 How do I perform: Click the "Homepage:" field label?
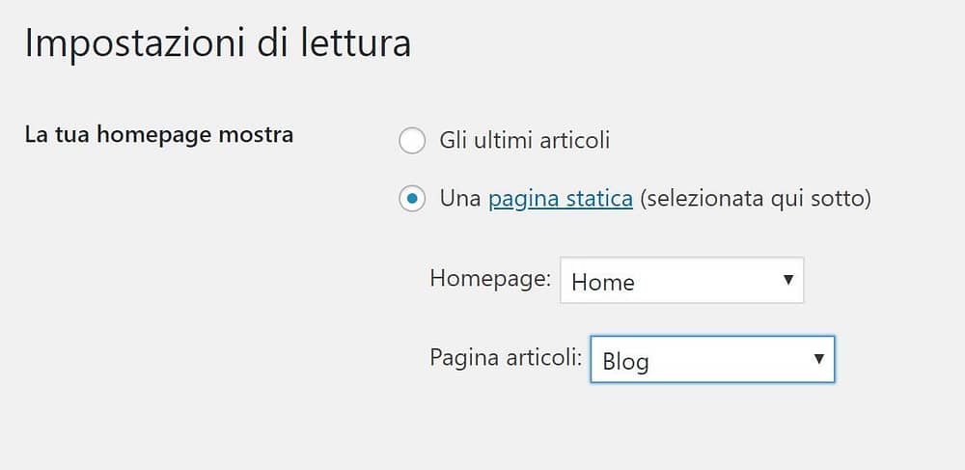tap(490, 279)
